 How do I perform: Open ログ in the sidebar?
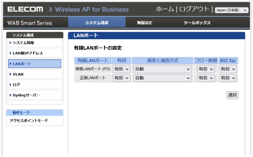pyautogui.click(x=35, y=84)
